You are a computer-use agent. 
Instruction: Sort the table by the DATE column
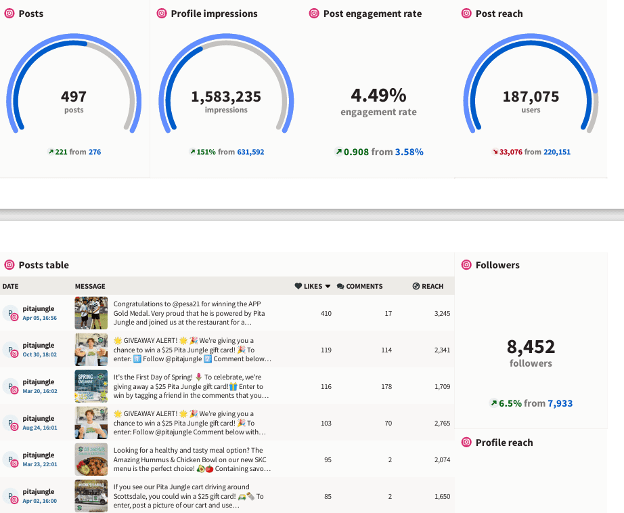pos(11,287)
